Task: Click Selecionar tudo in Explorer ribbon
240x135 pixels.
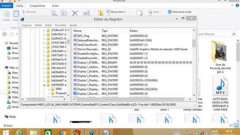Action: click(x=180, y=12)
